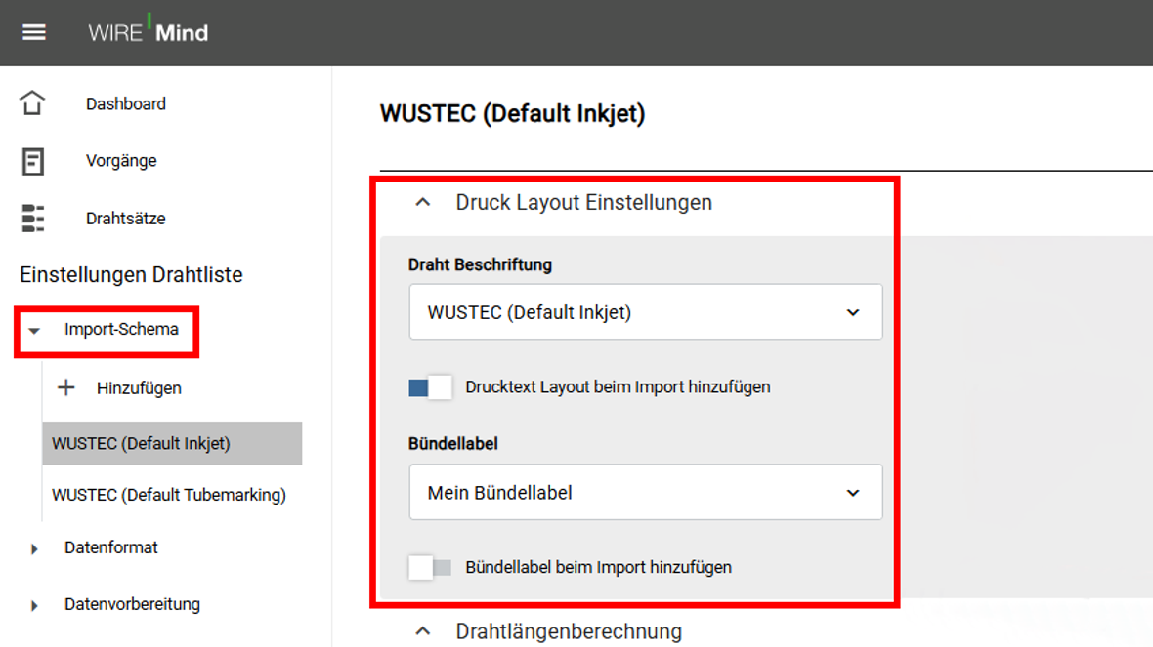Go to Dashboard menu item
This screenshot has height=647, width=1153.
tap(126, 103)
